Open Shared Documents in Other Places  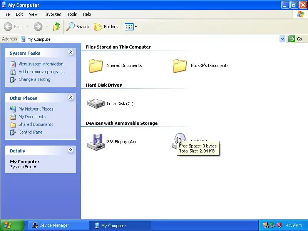click(36, 124)
